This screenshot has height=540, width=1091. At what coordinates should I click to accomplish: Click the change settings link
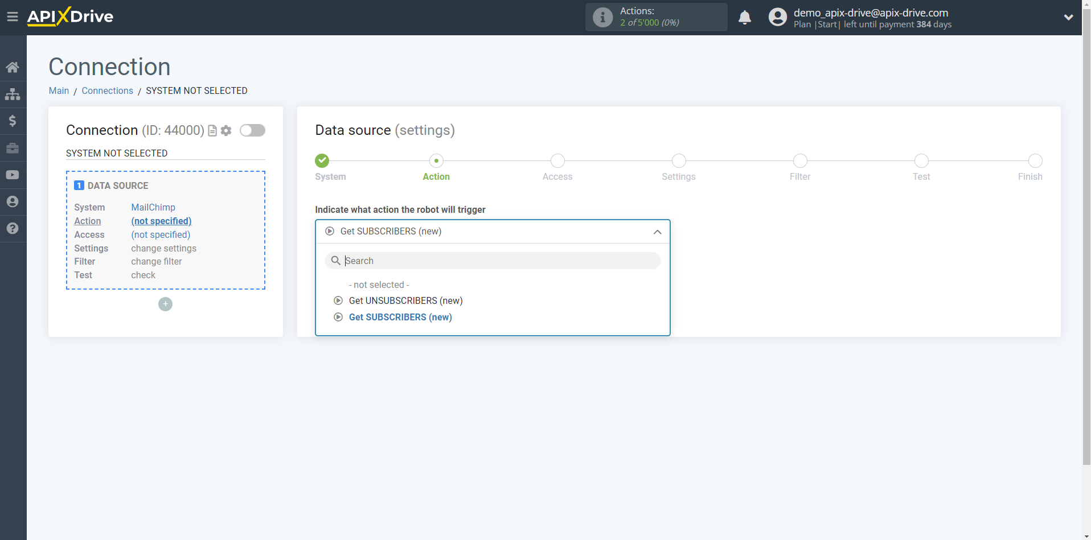point(163,248)
